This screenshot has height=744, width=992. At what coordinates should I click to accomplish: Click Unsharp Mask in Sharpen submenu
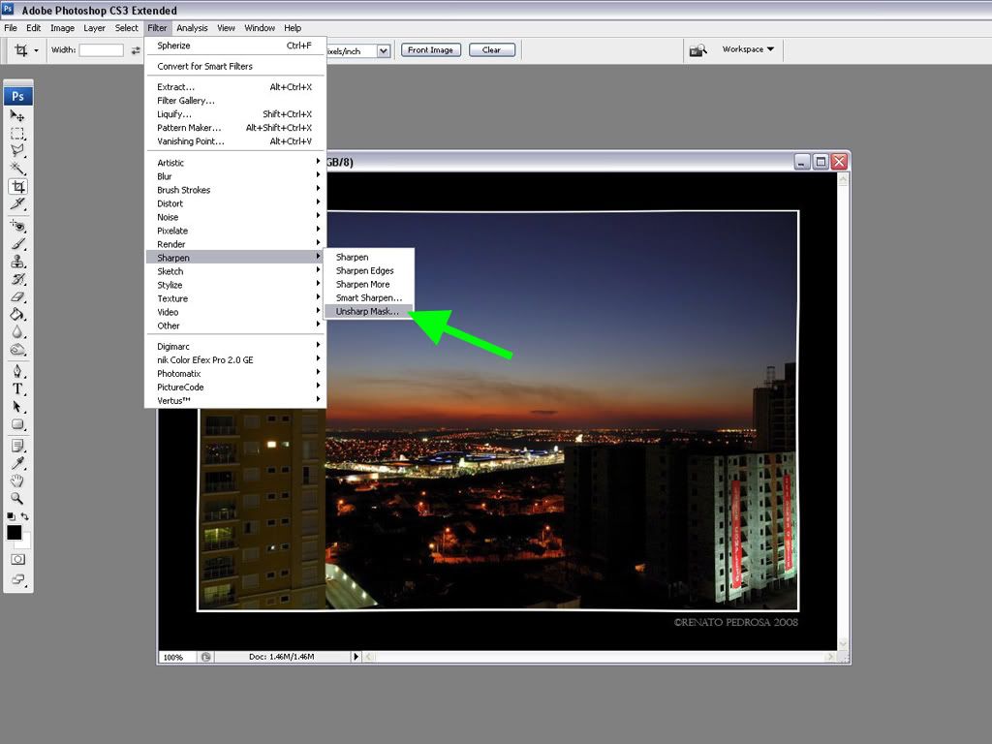click(367, 312)
